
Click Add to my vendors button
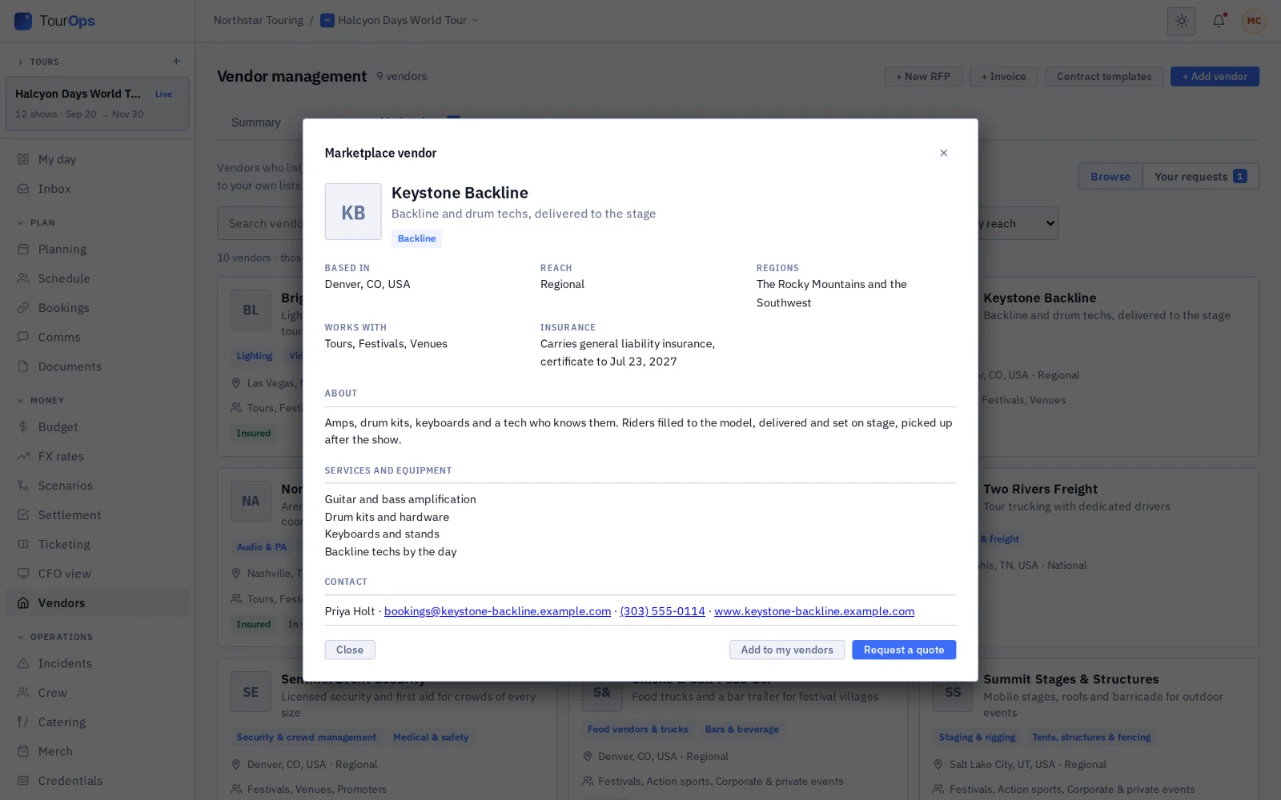point(787,650)
